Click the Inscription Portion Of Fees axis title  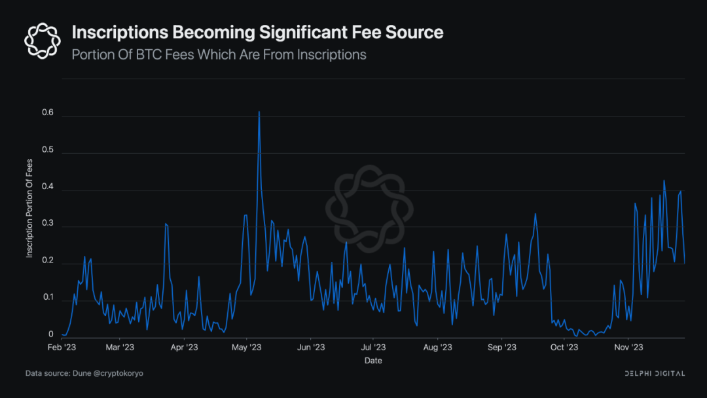29,208
